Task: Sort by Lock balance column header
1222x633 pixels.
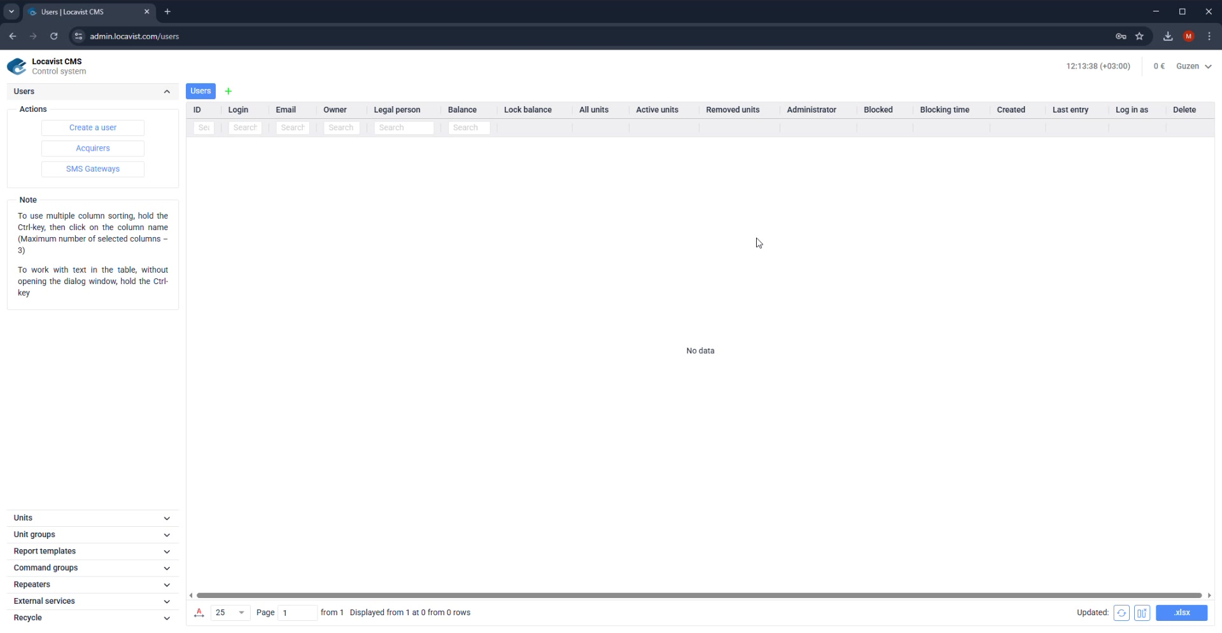Action: tap(528, 110)
